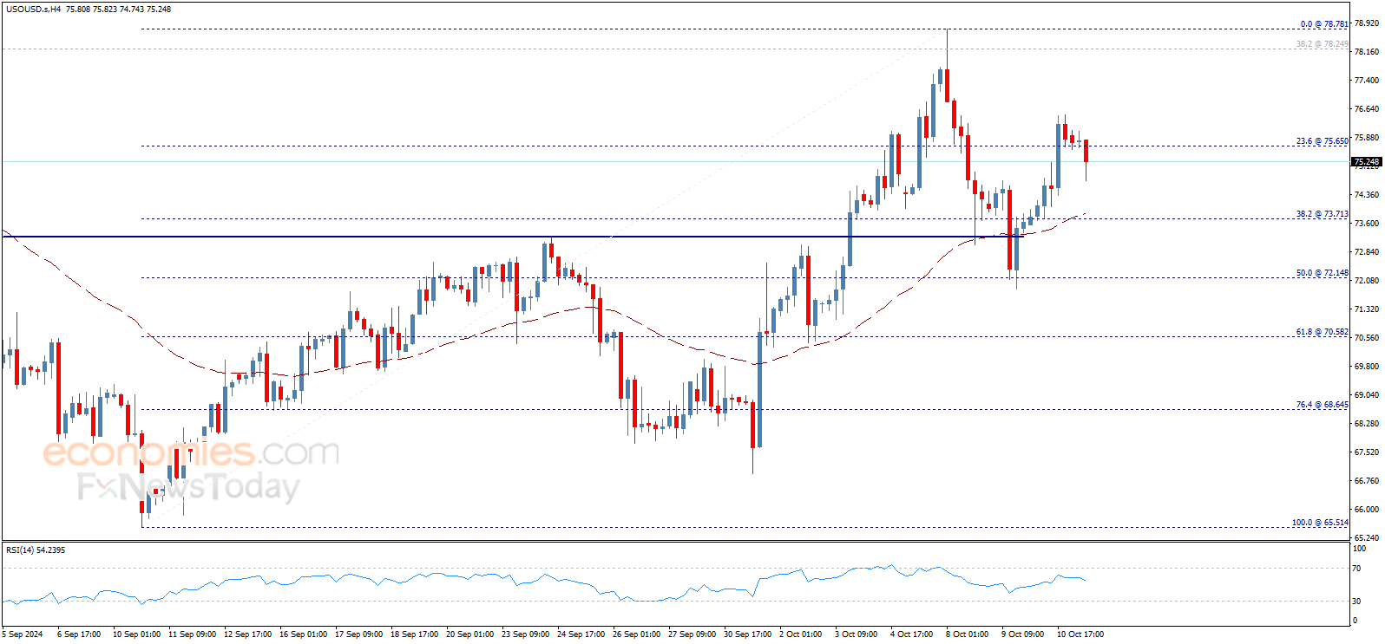Click 65.240 on the price axis
Screen dimensions: 1385x644
click(x=1367, y=537)
